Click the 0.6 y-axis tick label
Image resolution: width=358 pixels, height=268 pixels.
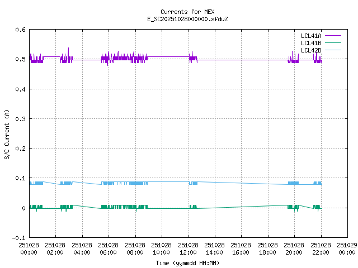(x=20, y=30)
